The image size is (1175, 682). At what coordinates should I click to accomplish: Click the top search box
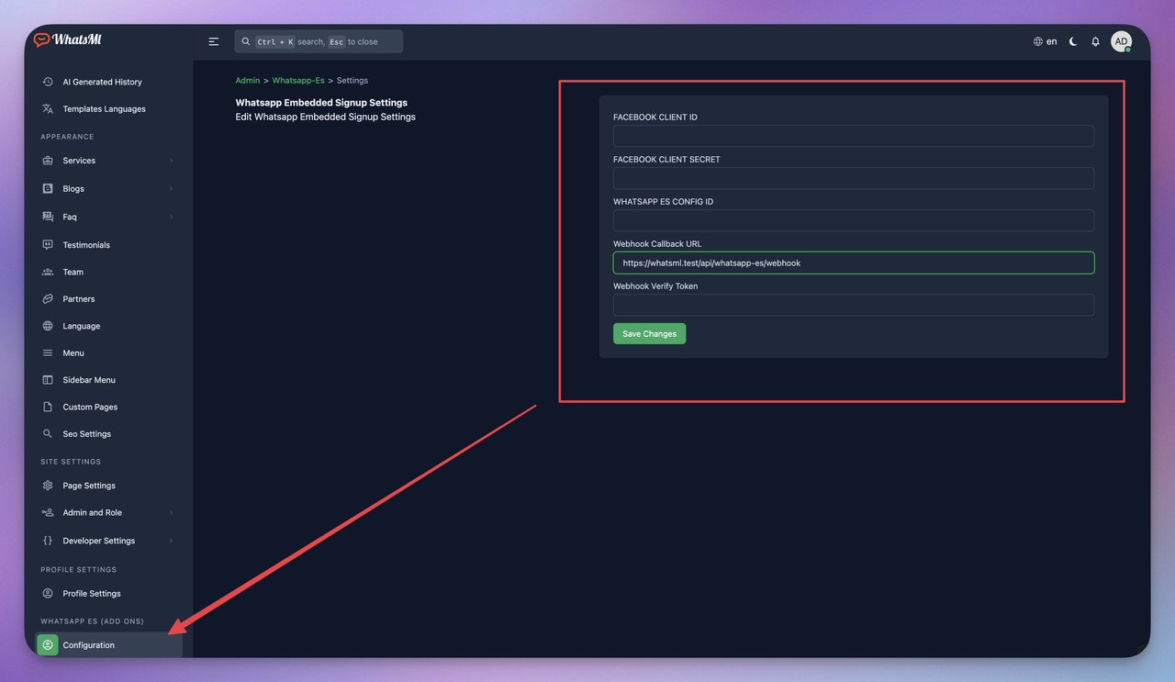319,41
